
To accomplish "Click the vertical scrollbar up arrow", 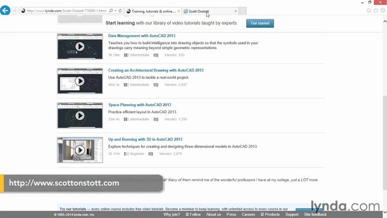I will coord(385,22).
